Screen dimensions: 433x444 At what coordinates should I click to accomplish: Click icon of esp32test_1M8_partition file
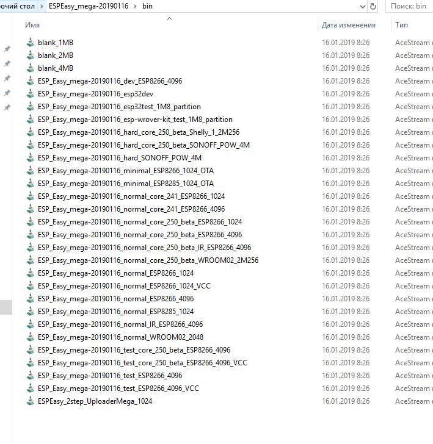31,107
